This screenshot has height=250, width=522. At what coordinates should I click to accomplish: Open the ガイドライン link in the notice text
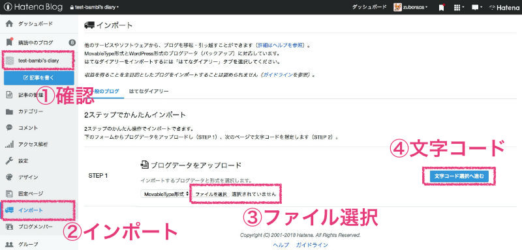[278, 75]
